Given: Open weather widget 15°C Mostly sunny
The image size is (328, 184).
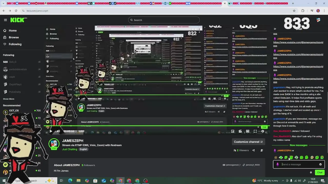Looking at the screenshot, I should (x=265, y=181).
